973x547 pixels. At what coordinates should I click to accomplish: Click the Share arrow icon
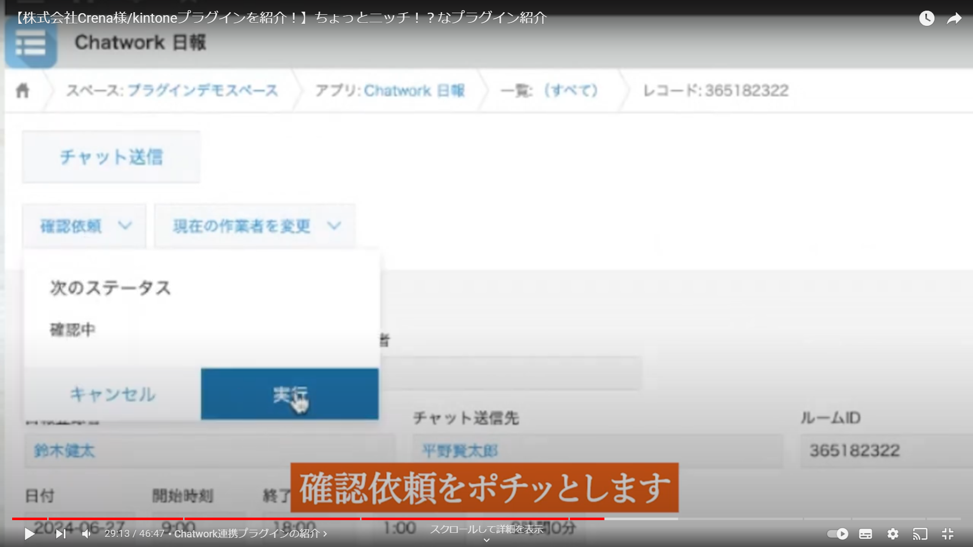tap(954, 18)
